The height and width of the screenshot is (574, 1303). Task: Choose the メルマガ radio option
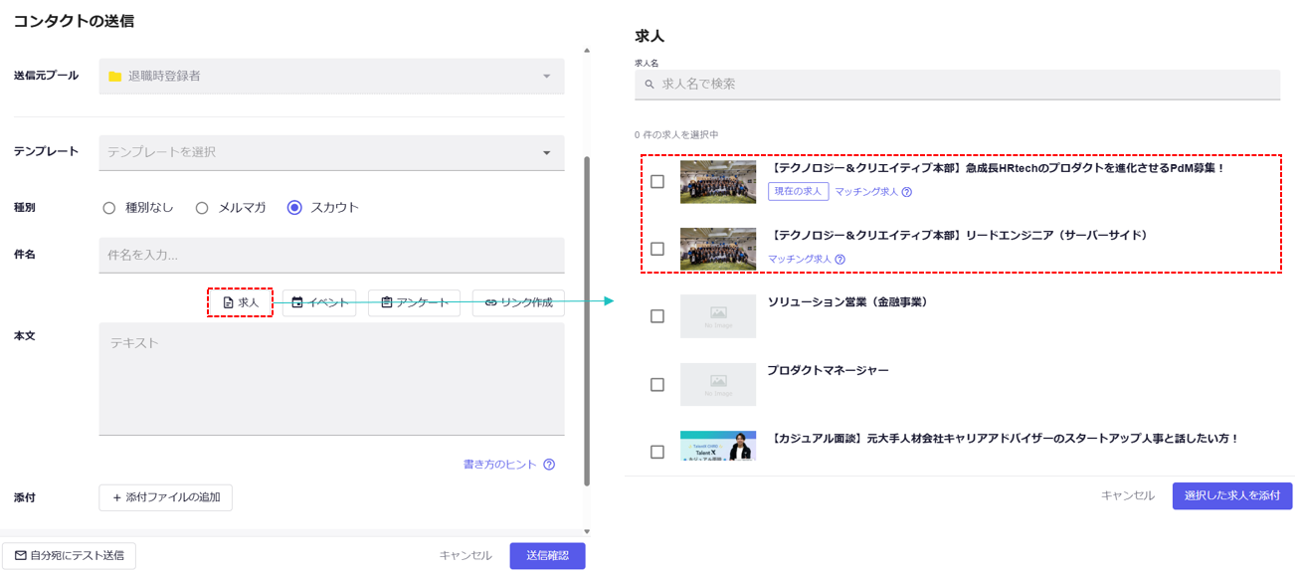pyautogui.click(x=202, y=208)
